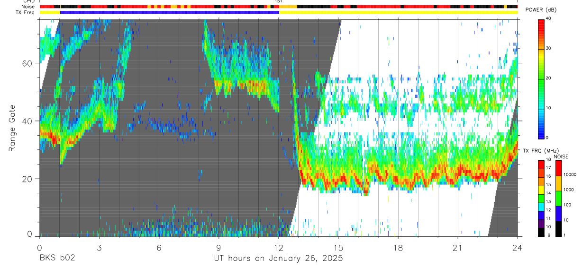Click x-axis tick label '6'

[x=159, y=247]
